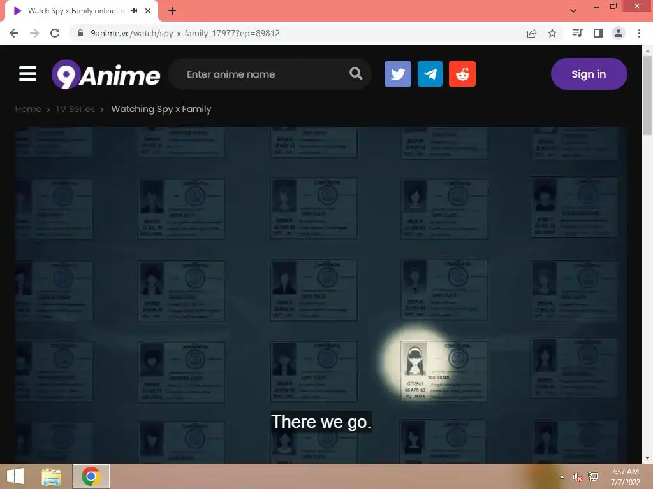Select the Watch Spy x Family tab
653x489 pixels.
coord(82,11)
